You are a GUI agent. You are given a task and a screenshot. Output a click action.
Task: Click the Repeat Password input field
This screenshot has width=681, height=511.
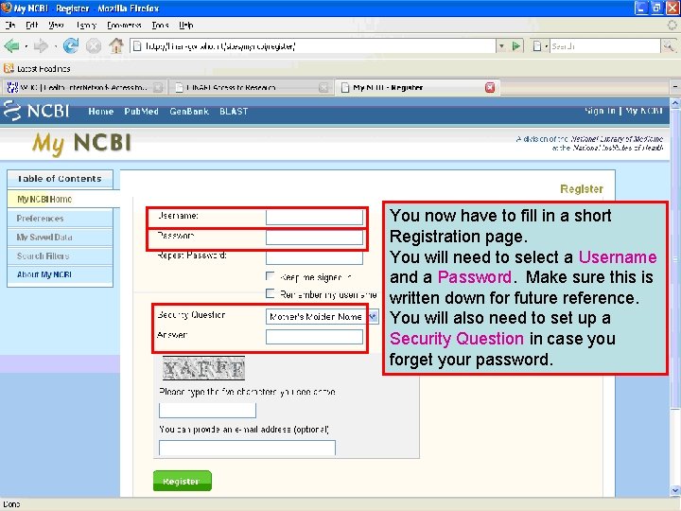[314, 257]
